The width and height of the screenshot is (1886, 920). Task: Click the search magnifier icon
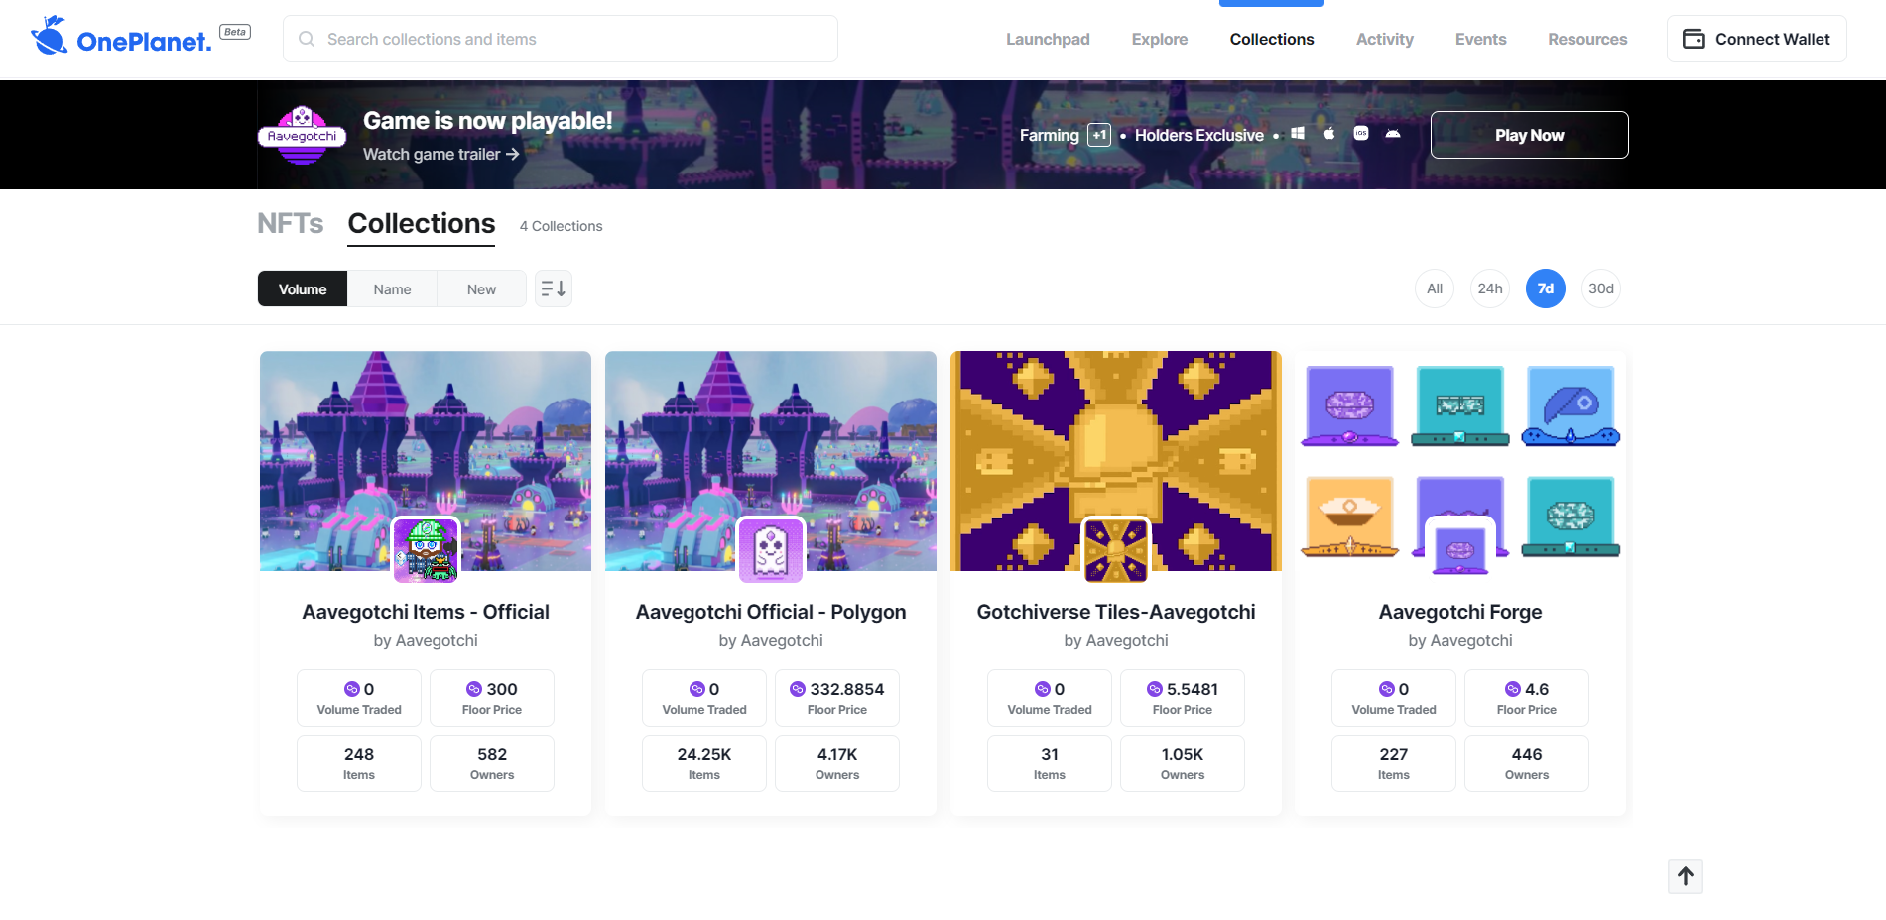tap(307, 39)
